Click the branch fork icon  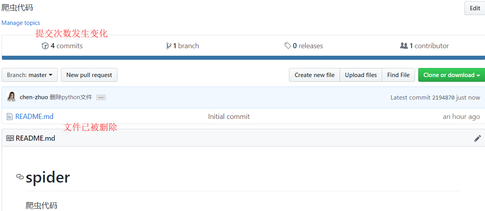tap(169, 46)
